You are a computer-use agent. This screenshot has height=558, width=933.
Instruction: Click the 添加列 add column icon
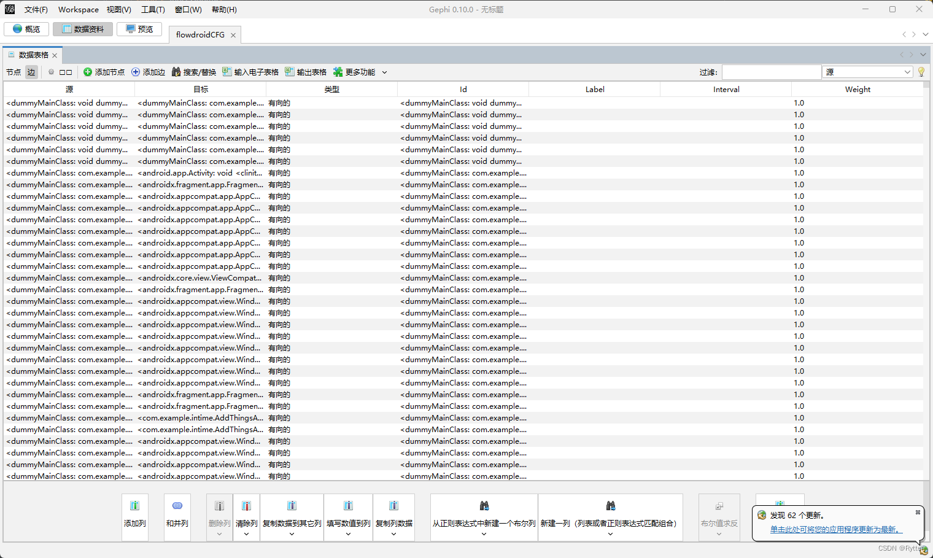coord(134,506)
